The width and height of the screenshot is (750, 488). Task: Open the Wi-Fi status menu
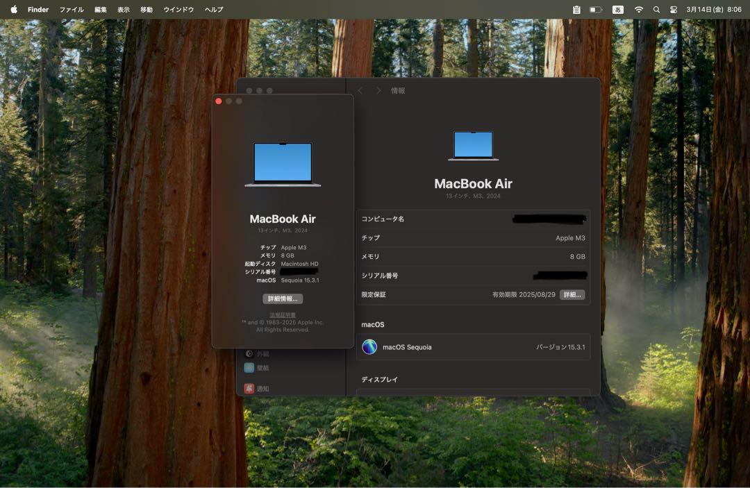[639, 10]
